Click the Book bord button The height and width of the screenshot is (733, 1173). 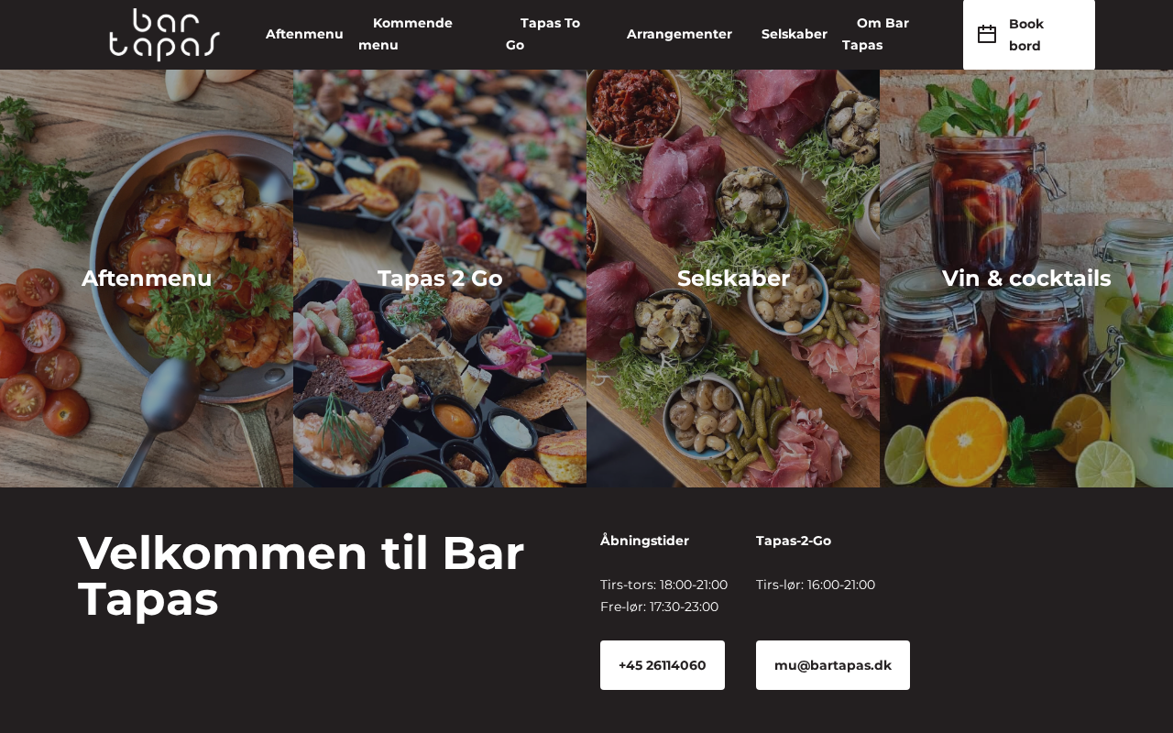coord(1029,35)
